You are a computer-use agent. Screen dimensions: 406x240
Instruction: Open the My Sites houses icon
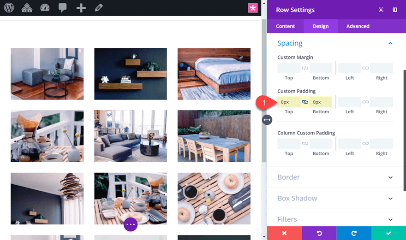(27, 8)
